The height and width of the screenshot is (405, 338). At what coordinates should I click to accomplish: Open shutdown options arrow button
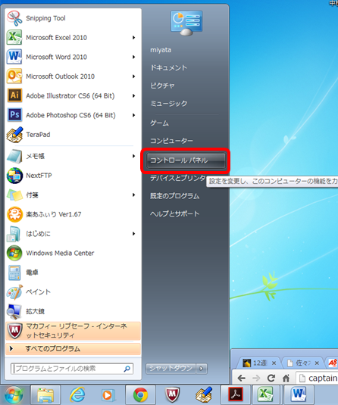202,369
